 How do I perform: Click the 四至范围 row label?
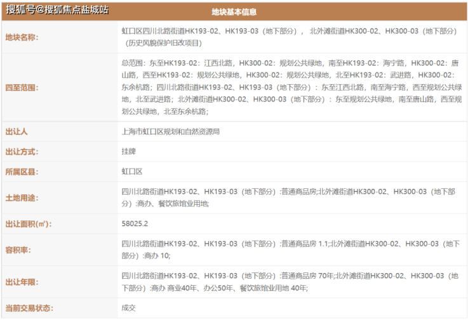pos(22,87)
